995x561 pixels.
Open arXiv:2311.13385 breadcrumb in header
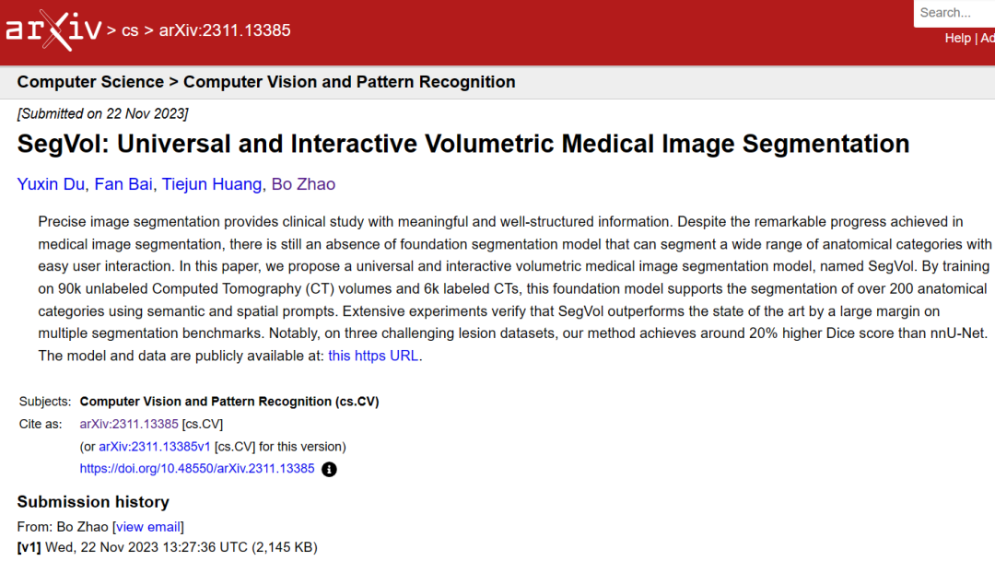(225, 30)
